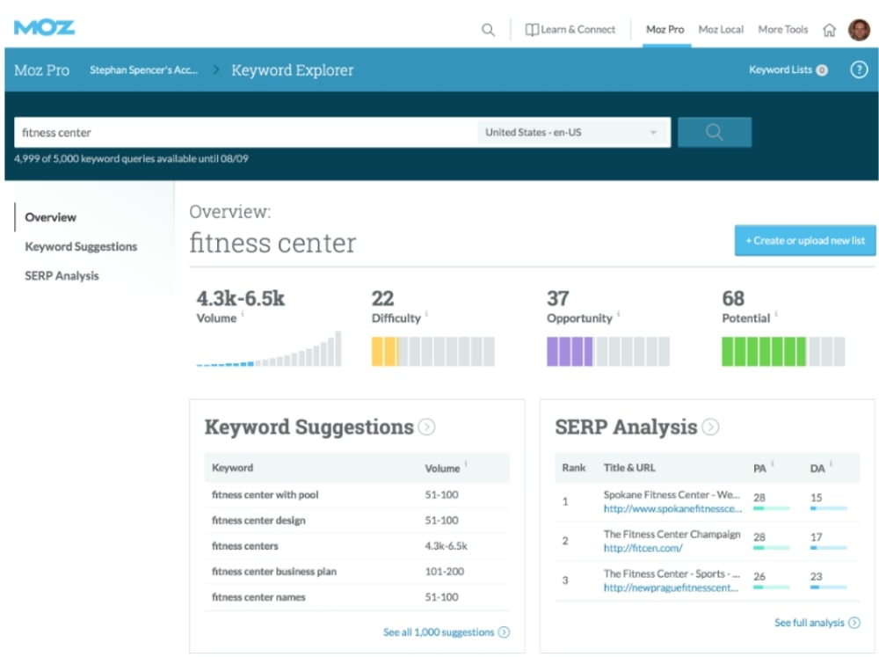
Task: Open the user profile avatar
Action: pos(859,29)
